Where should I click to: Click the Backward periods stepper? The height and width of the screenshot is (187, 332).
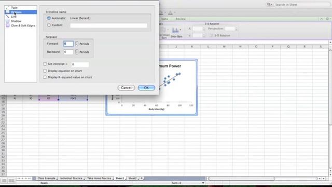click(x=77, y=52)
